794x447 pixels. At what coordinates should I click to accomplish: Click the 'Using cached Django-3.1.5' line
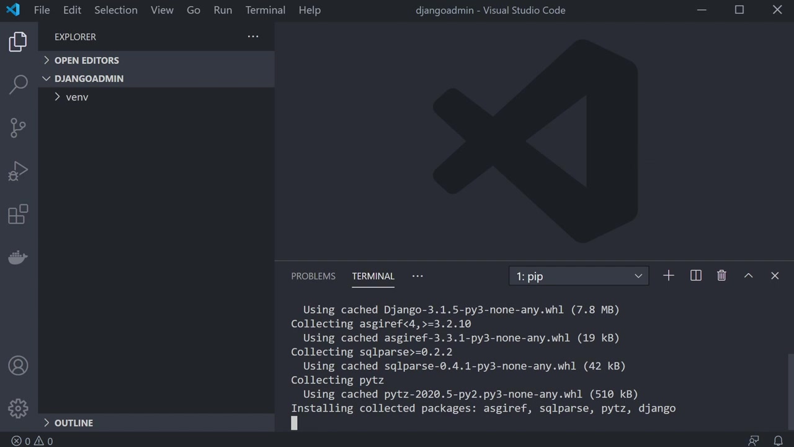[x=462, y=310]
